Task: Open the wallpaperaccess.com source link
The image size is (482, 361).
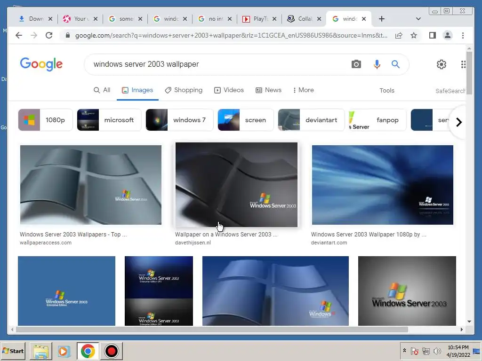Action: point(46,243)
